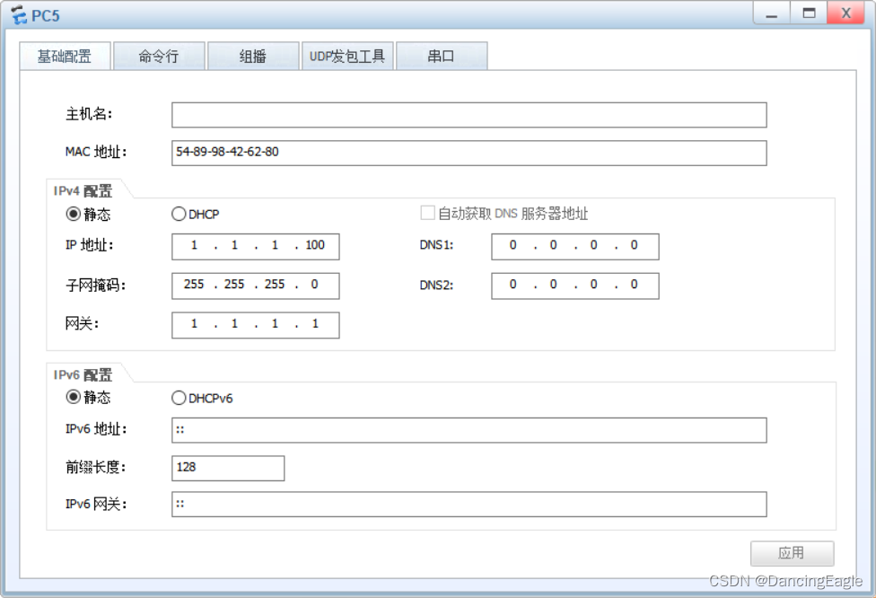Focus the IPv6 地址 input field
The width and height of the screenshot is (876, 598).
tap(469, 430)
